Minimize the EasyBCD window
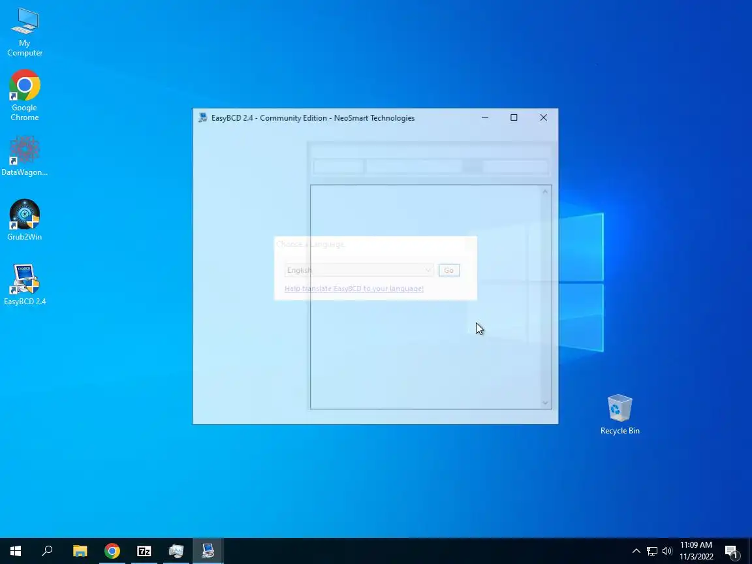The image size is (752, 564). pos(485,117)
